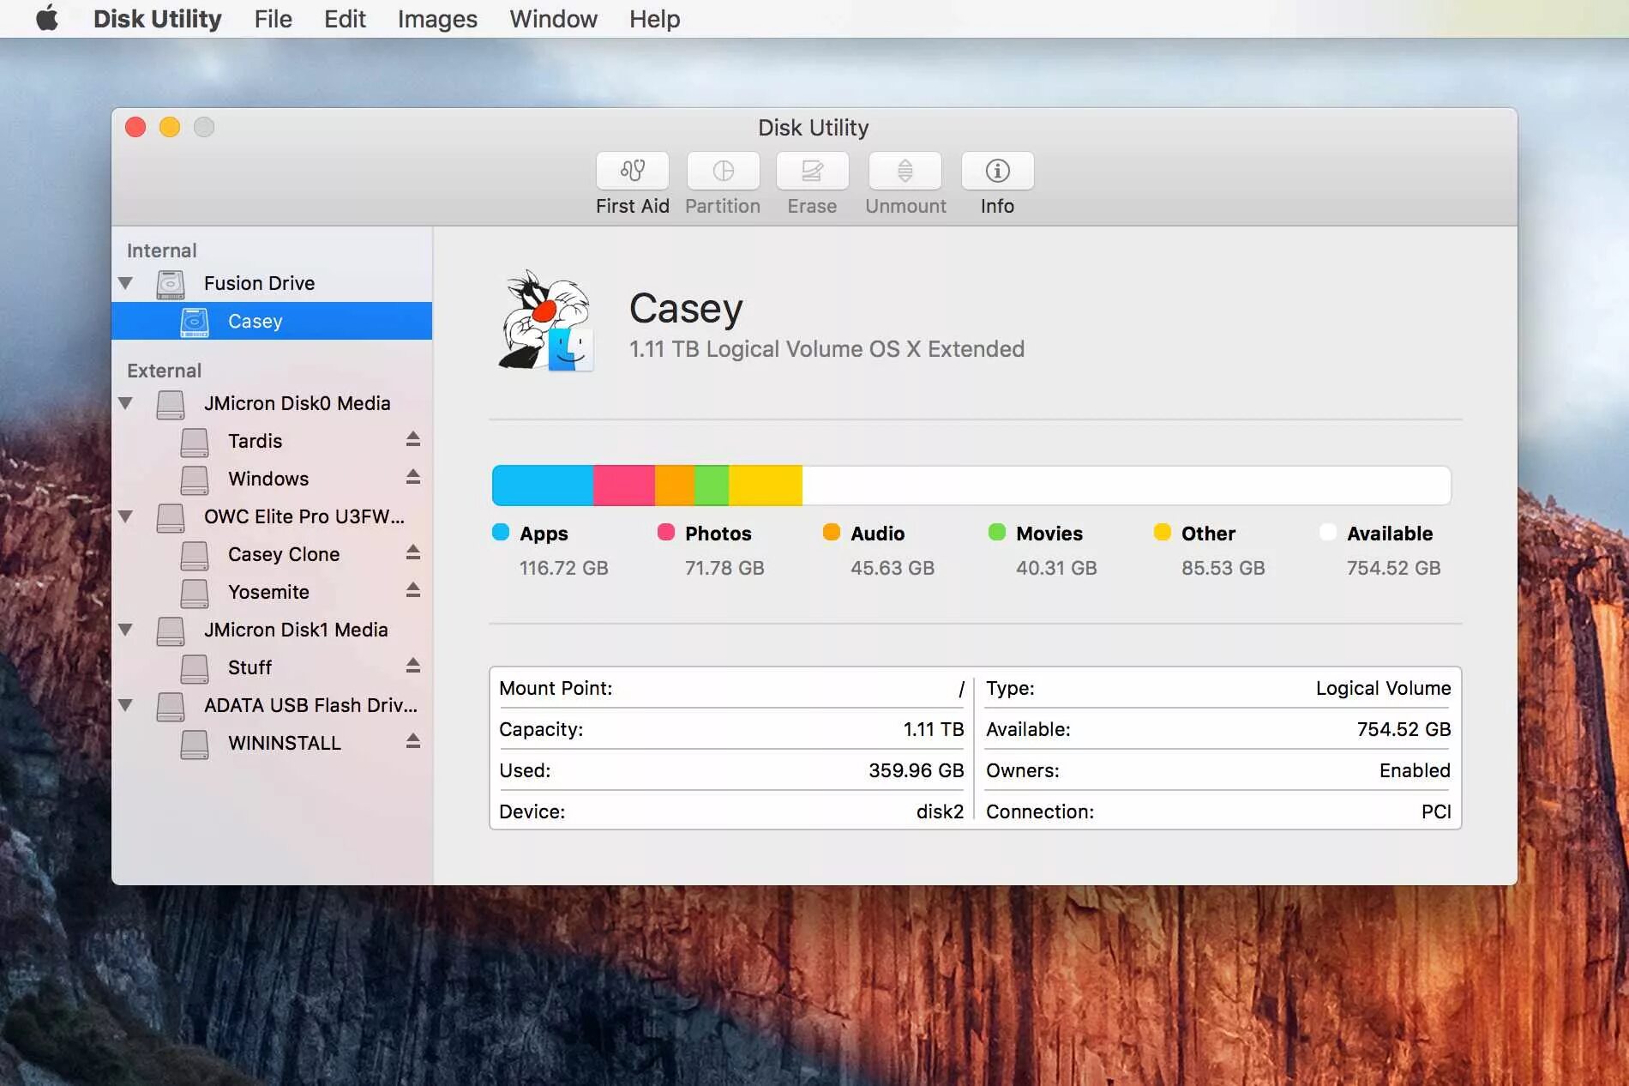This screenshot has width=1629, height=1086.
Task: Click the PCI Connection value
Action: (1436, 811)
